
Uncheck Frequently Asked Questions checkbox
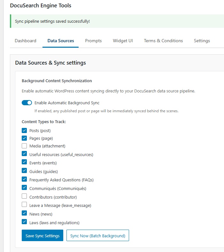24,179
